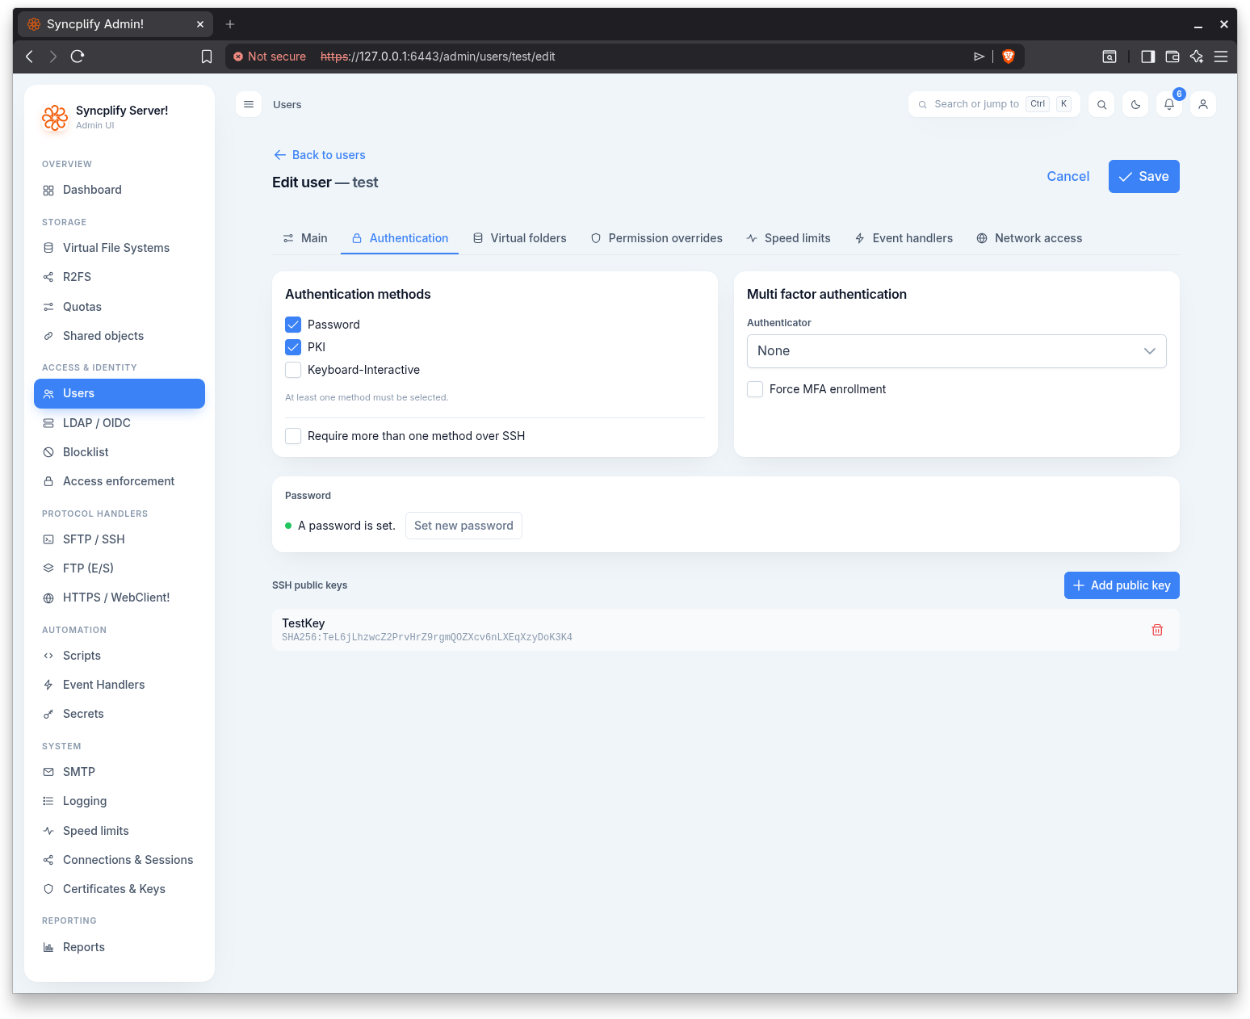The height and width of the screenshot is (1019, 1250).
Task: Bookmark this page icon
Action: point(207,57)
